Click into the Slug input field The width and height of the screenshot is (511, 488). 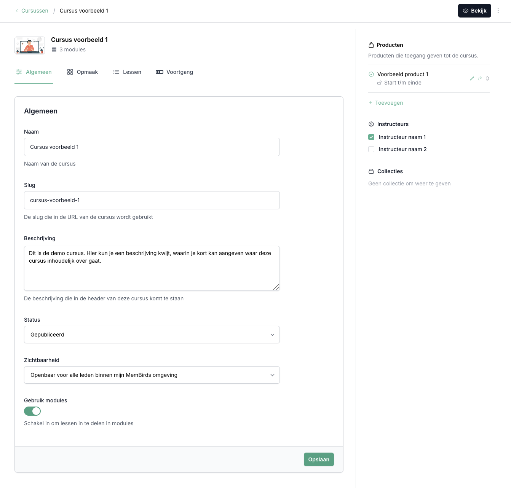click(152, 200)
